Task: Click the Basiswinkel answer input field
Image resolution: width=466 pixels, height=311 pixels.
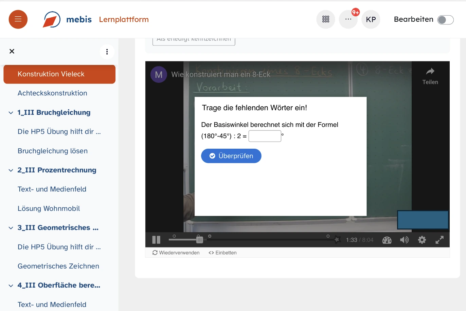Action: click(x=265, y=136)
